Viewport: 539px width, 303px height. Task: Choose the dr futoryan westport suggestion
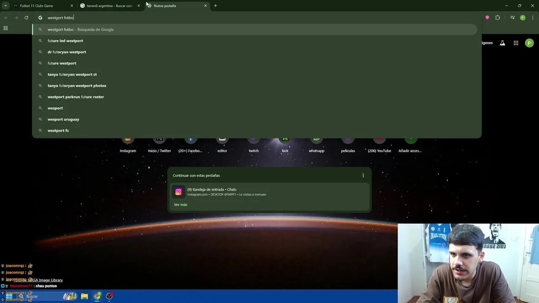tap(255, 52)
